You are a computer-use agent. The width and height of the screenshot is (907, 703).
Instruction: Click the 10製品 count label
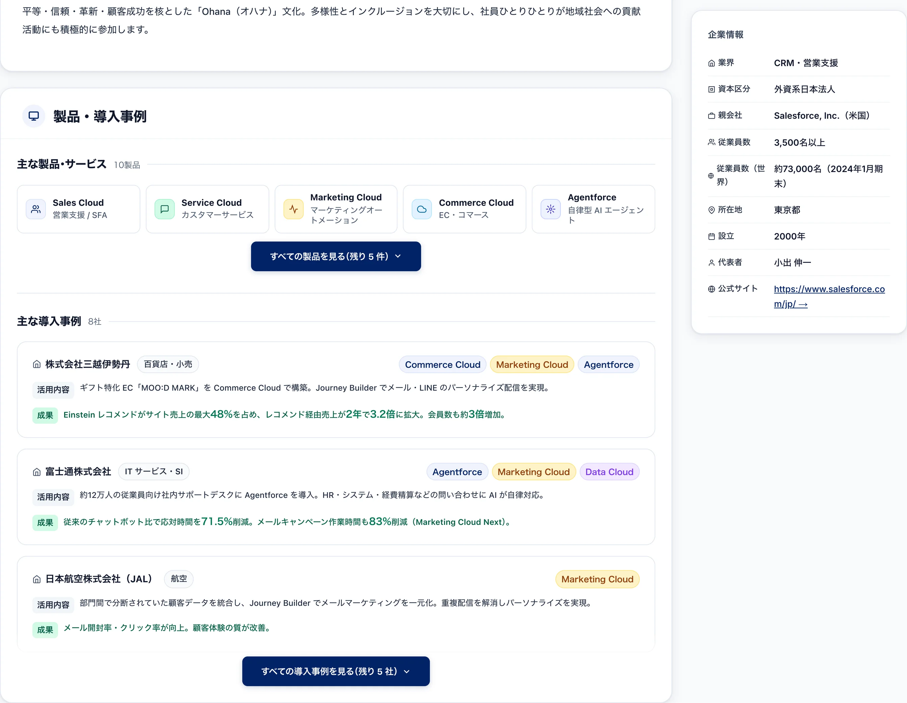[x=127, y=165]
